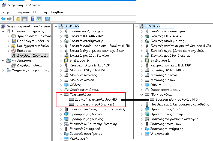Expand Επιδόσεις in sidebar
The image size is (213, 141).
8,51
